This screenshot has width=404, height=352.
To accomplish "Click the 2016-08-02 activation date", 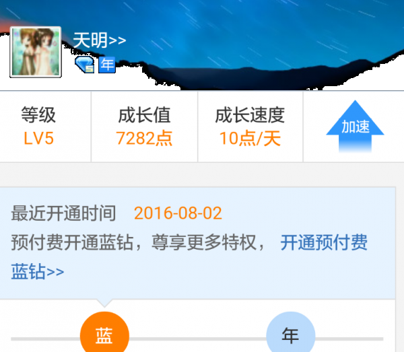I will tap(178, 213).
